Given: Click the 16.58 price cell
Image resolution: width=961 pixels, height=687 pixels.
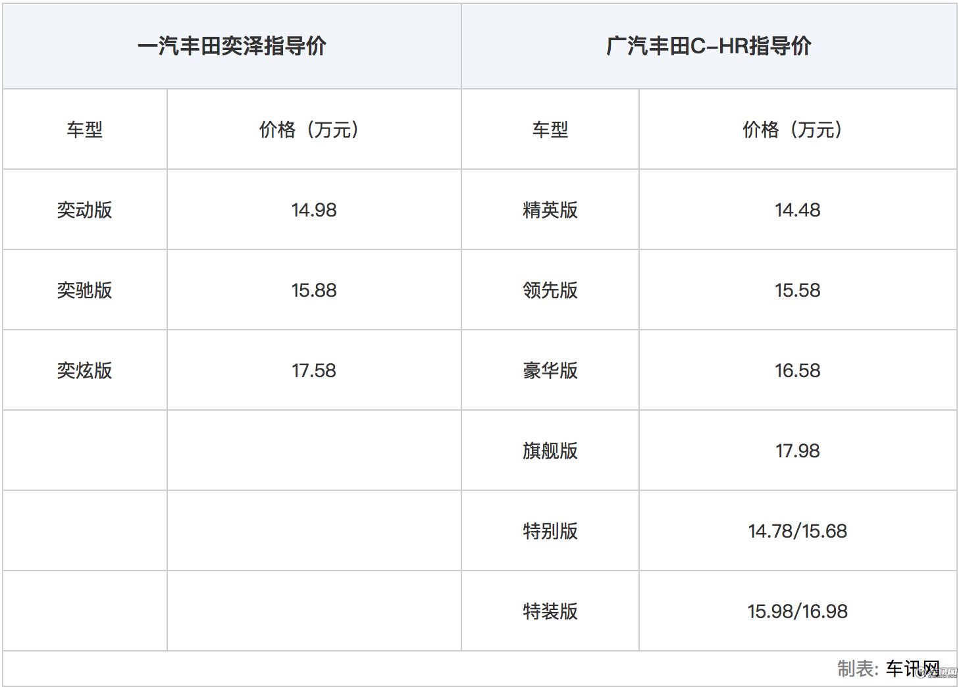Looking at the screenshot, I should 798,370.
